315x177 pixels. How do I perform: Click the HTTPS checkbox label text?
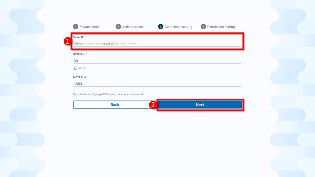[x=82, y=68]
